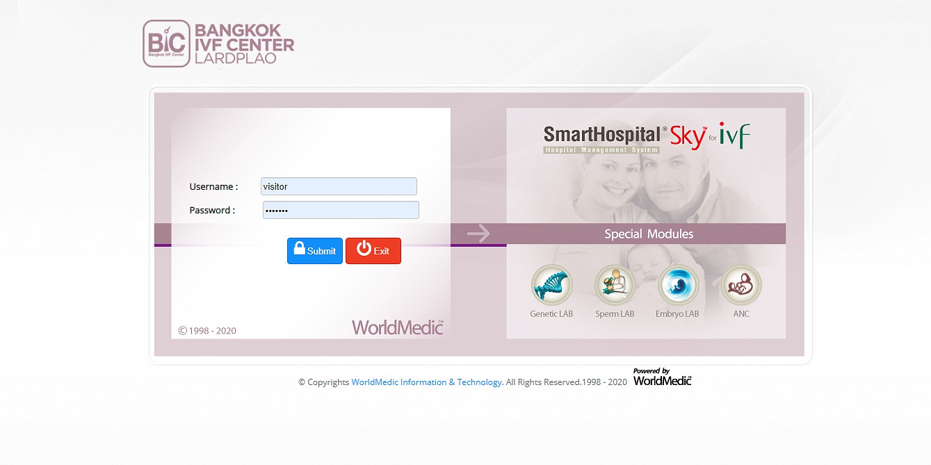Focus the Password input field
The image size is (931, 465).
[x=341, y=210]
